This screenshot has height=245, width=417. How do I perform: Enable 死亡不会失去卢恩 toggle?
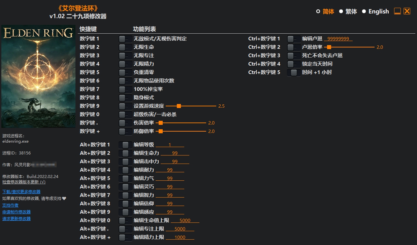click(x=293, y=55)
